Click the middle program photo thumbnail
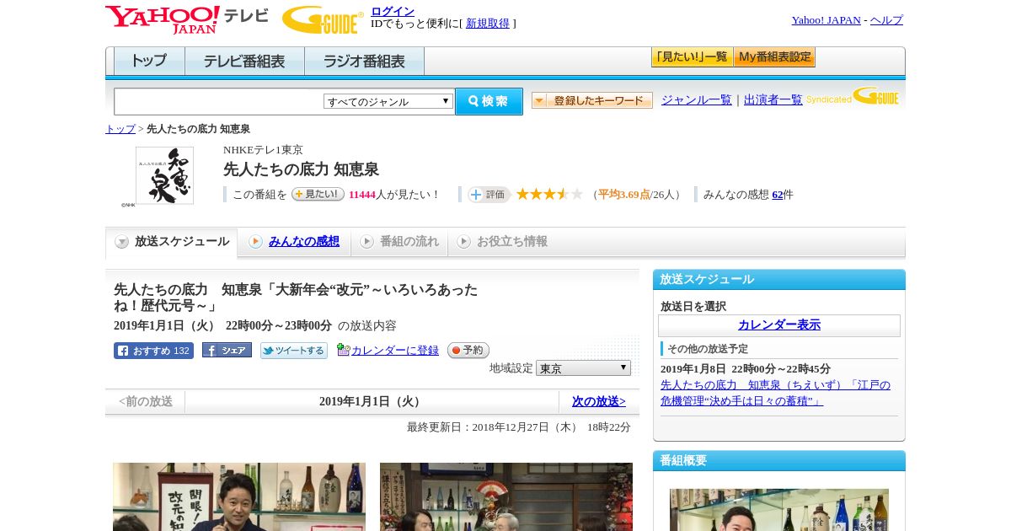Image resolution: width=1011 pixels, height=531 pixels. [x=506, y=496]
